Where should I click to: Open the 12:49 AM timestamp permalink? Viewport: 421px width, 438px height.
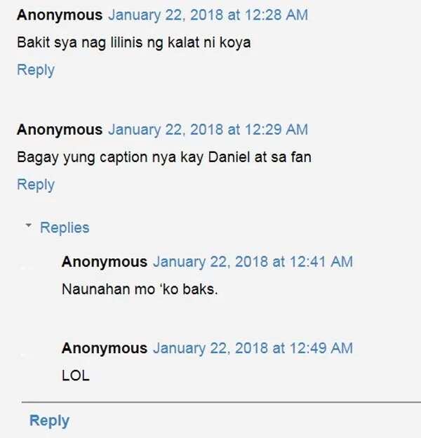coord(253,348)
